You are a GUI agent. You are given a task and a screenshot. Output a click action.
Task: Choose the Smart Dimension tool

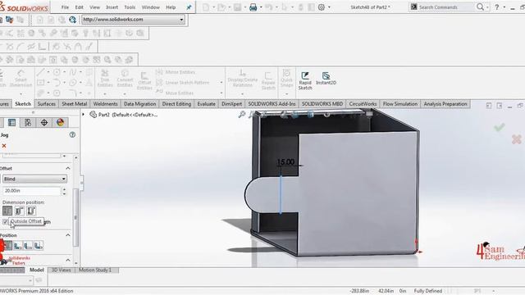click(21, 79)
